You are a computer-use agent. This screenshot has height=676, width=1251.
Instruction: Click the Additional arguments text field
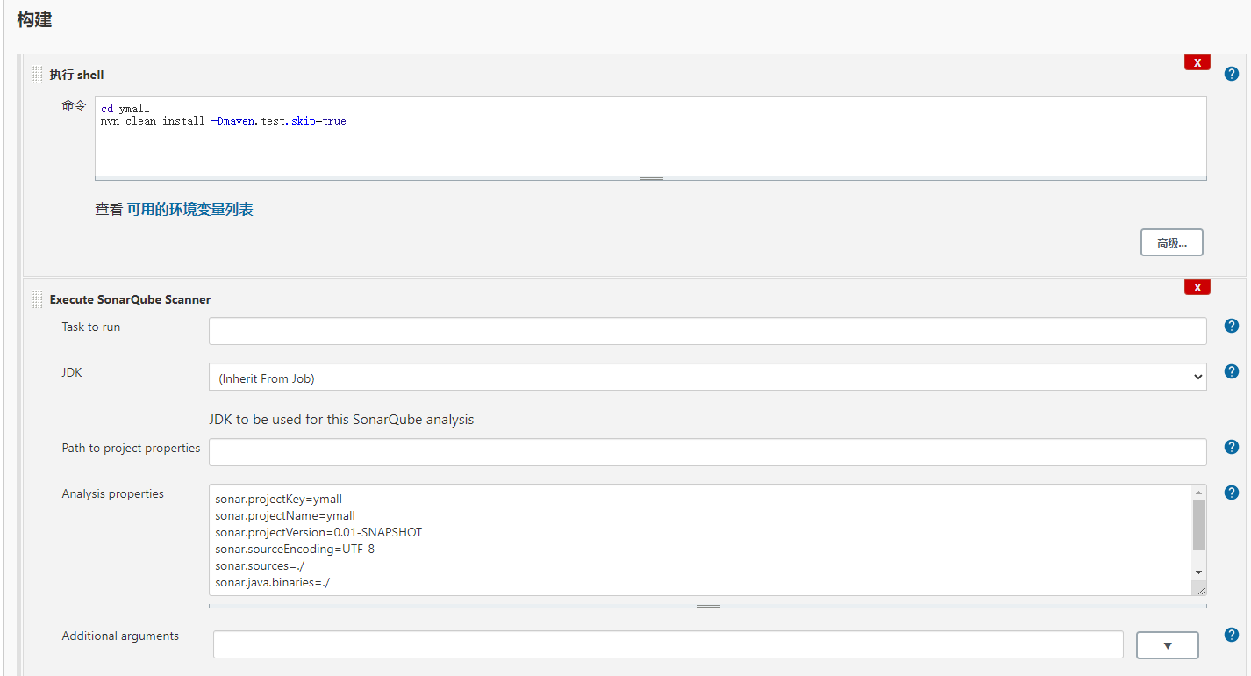point(668,644)
